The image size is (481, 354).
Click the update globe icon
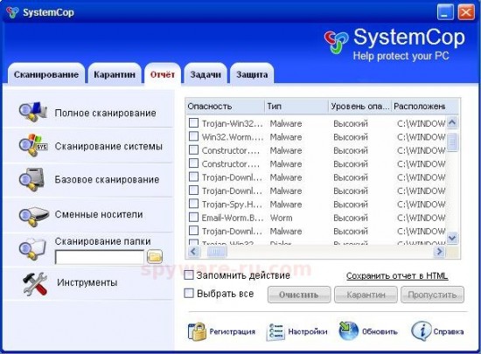click(x=348, y=331)
